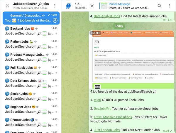Image resolution: width=176 pixels, height=133 pixels.
Task: Open the Pinned Message bar
Action: click(124, 6)
